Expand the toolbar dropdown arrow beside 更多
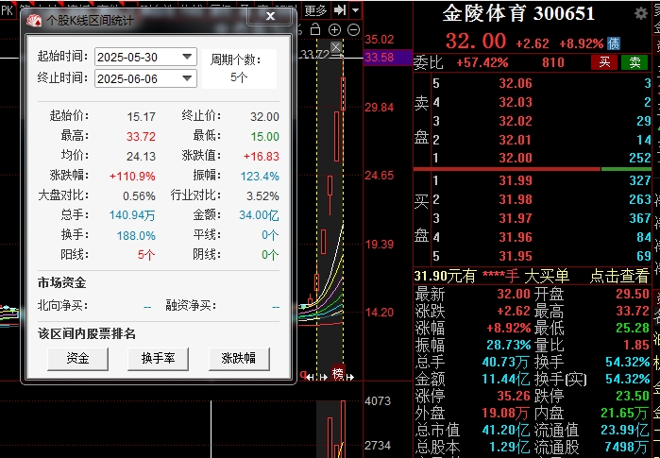The height and width of the screenshot is (458, 660). click(356, 10)
